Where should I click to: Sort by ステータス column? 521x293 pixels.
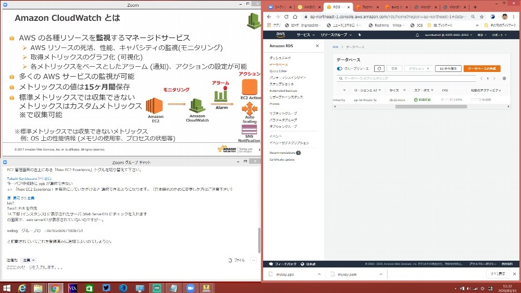click(x=424, y=90)
